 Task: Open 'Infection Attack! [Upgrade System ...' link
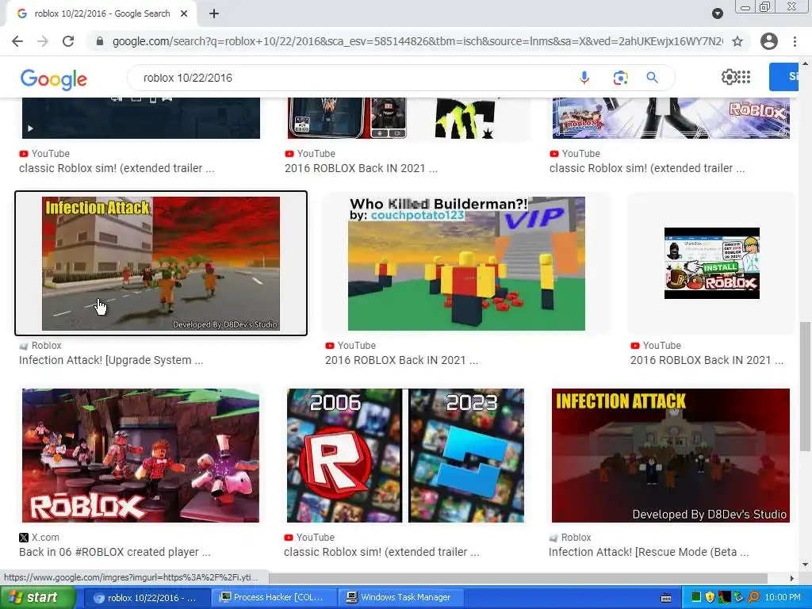(111, 360)
